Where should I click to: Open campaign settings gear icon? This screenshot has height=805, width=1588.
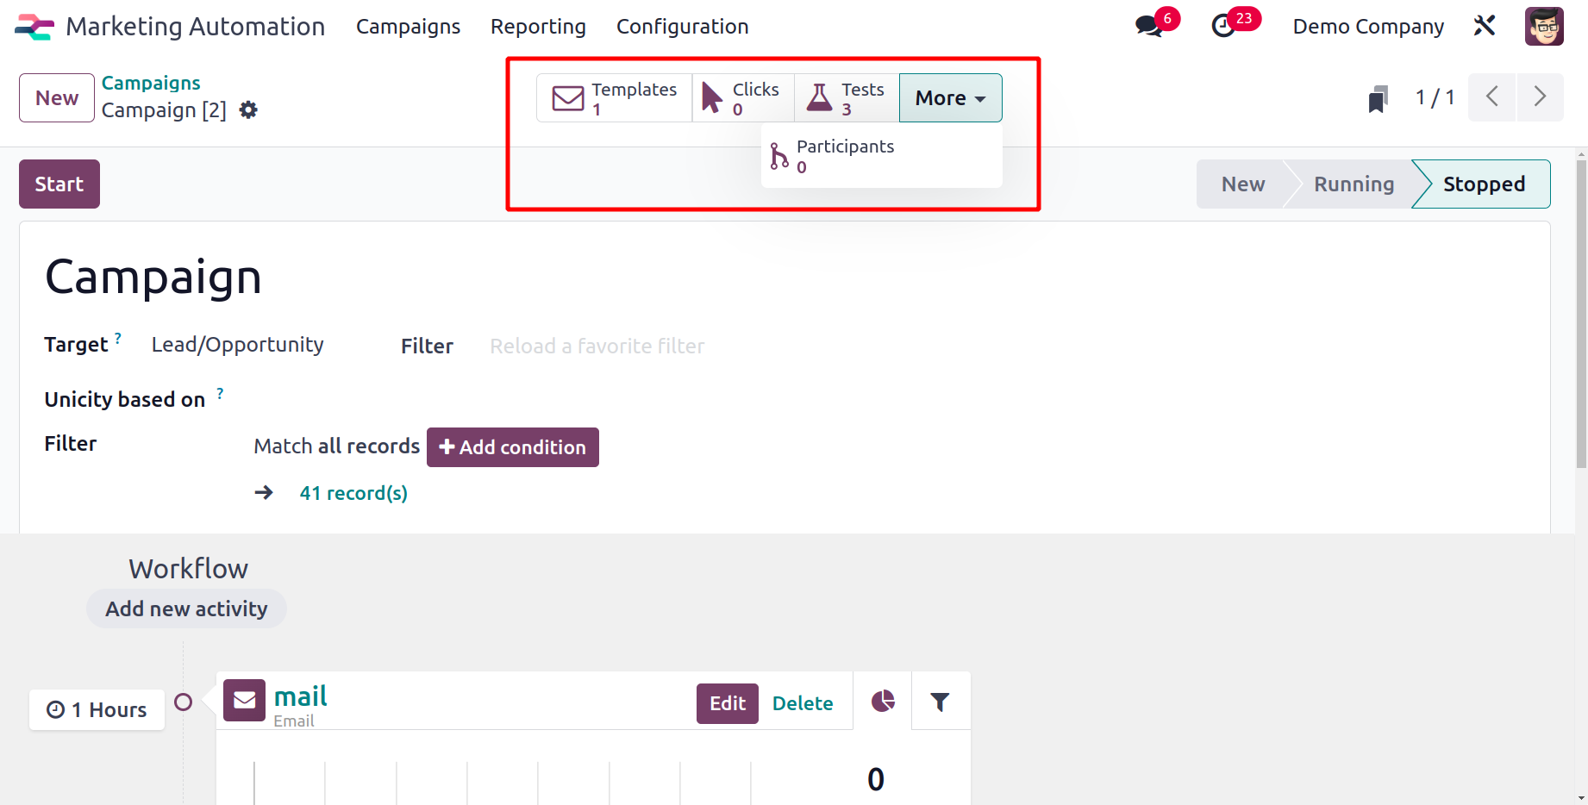click(248, 110)
